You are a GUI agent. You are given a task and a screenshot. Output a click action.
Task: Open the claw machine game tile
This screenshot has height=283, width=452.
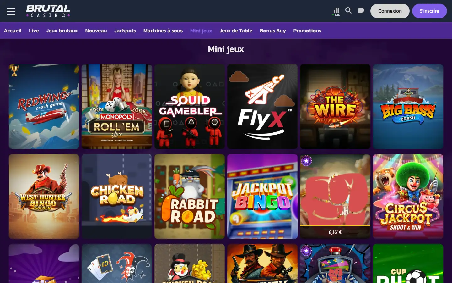335,264
